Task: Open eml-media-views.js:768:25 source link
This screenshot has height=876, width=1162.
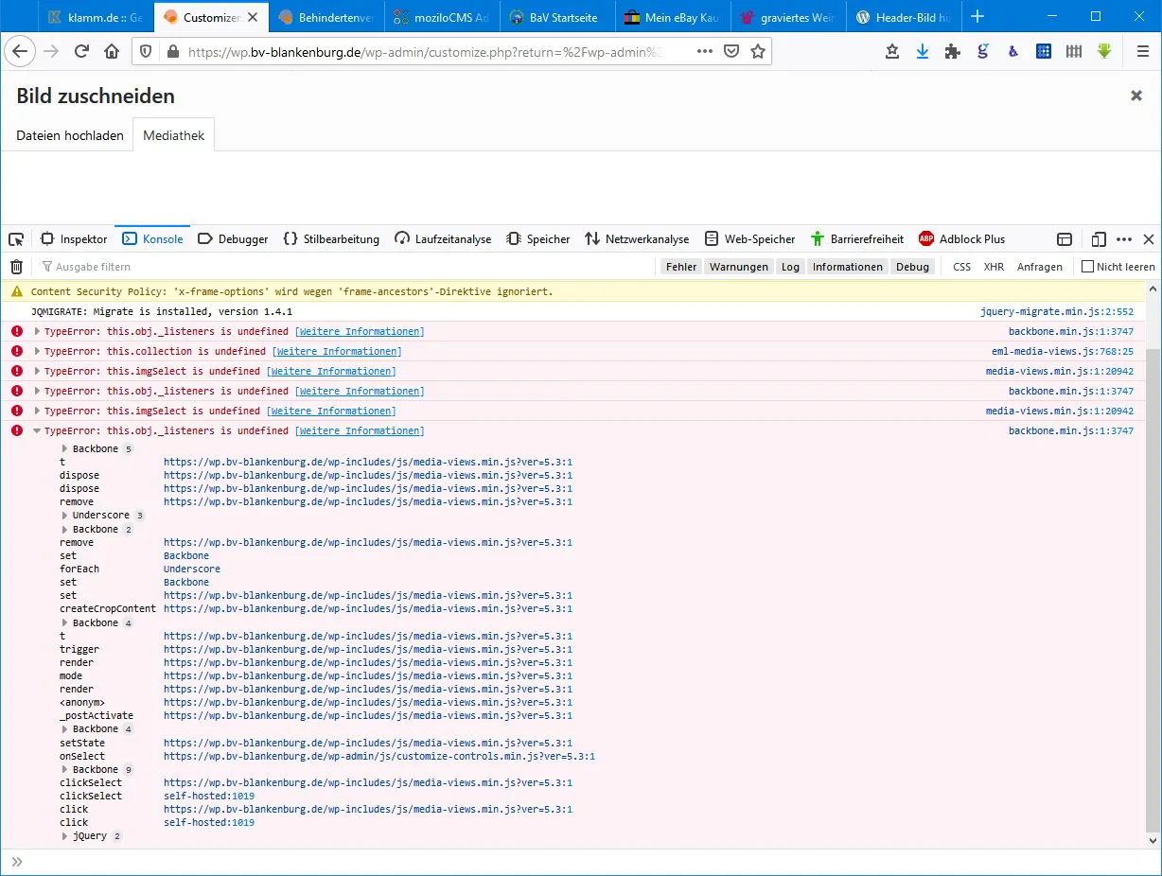Action: pyautogui.click(x=1063, y=352)
